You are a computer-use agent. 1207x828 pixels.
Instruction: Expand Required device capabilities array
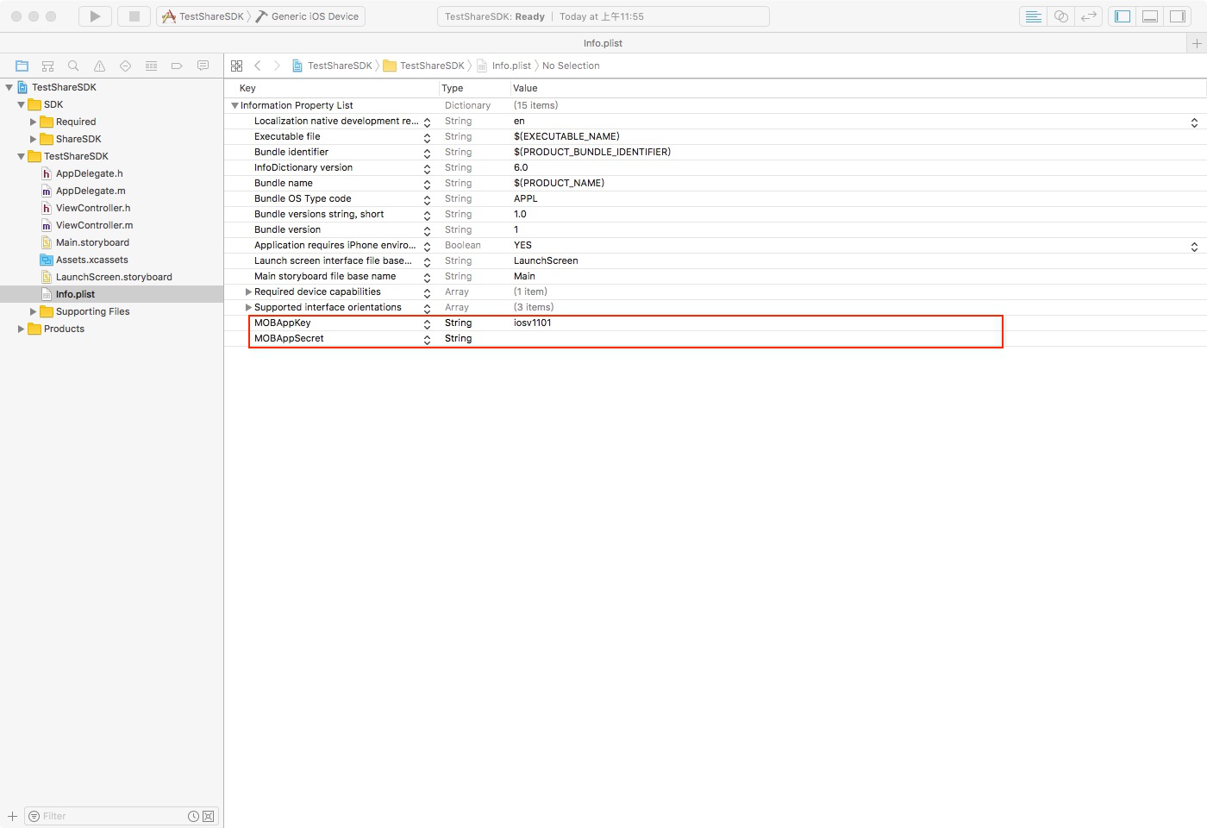248,292
